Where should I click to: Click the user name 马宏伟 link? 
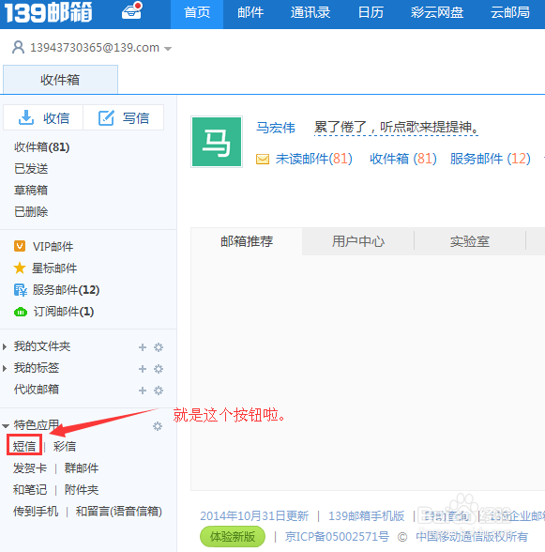pyautogui.click(x=276, y=128)
